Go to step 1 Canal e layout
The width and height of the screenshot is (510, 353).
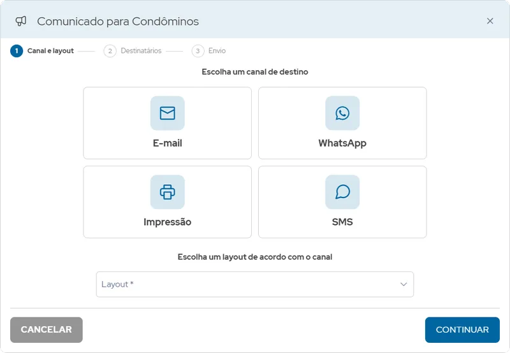coord(42,51)
